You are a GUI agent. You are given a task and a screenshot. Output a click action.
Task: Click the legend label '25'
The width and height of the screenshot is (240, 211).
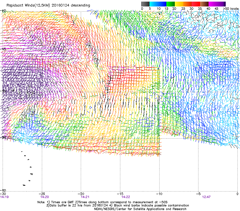click(x=183, y=9)
